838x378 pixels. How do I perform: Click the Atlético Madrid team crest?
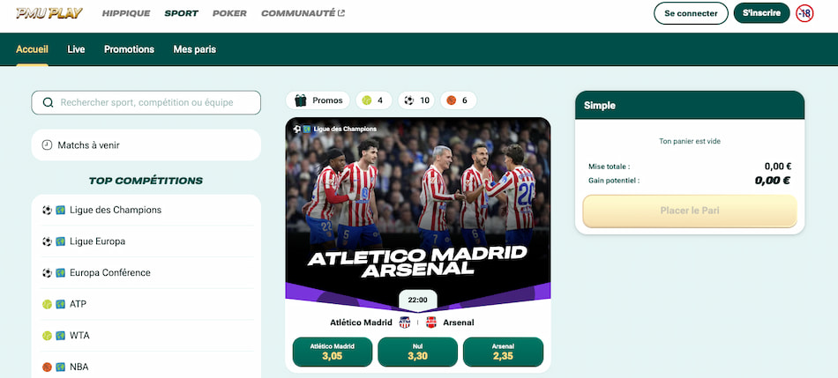pyautogui.click(x=405, y=322)
